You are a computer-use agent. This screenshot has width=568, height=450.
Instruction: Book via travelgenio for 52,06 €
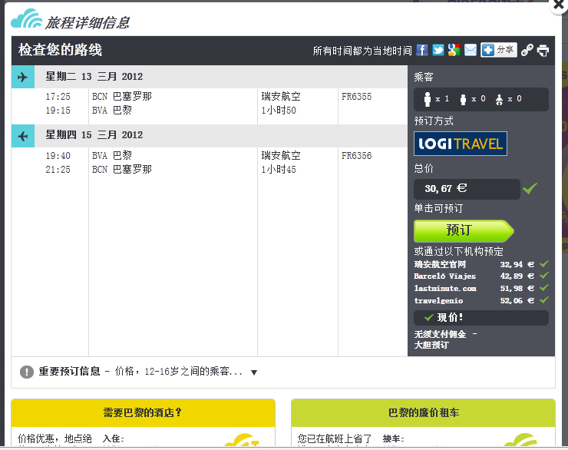pyautogui.click(x=481, y=301)
